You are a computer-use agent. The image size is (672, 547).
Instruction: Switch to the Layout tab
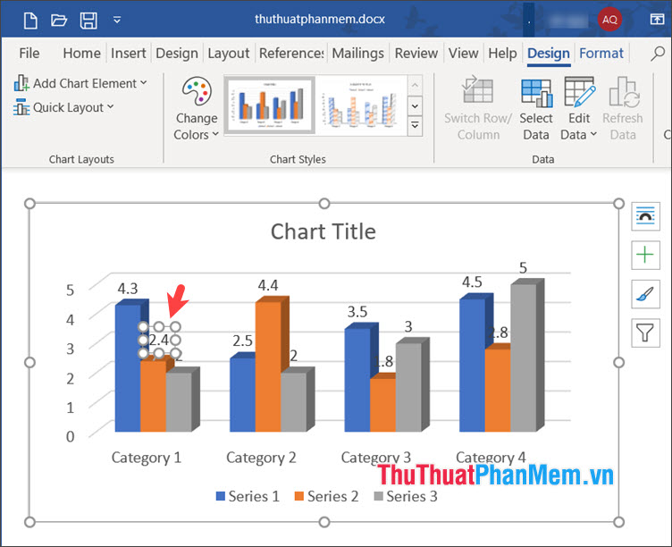click(229, 53)
